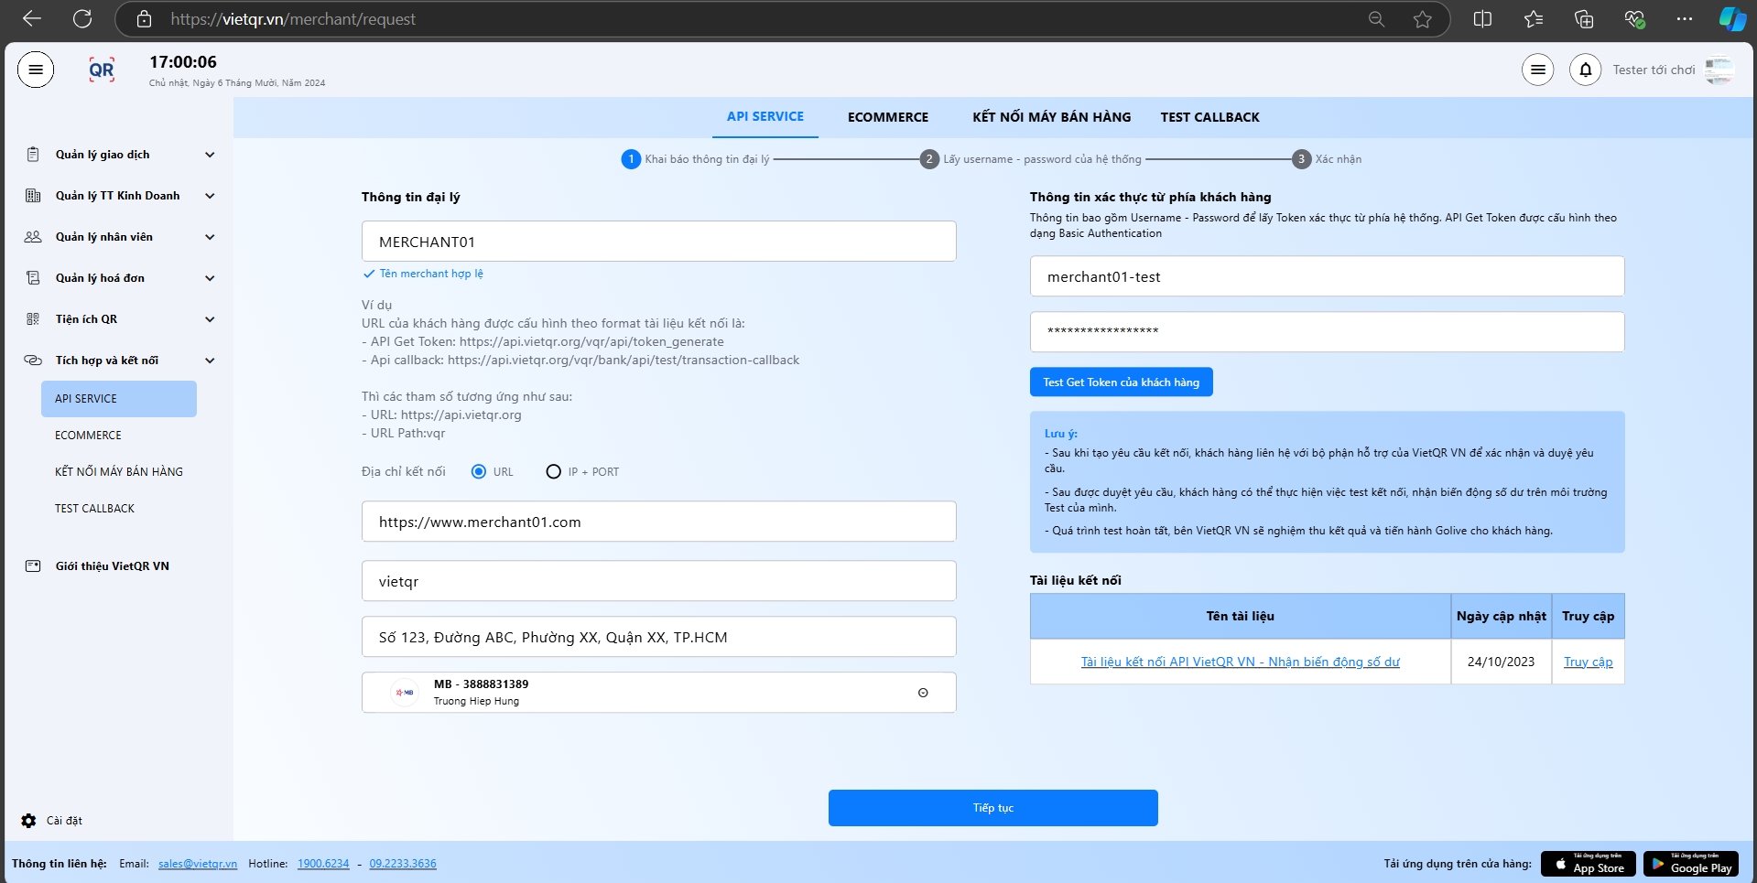Open the browser split screen icon
This screenshot has width=1757, height=883.
pyautogui.click(x=1482, y=19)
